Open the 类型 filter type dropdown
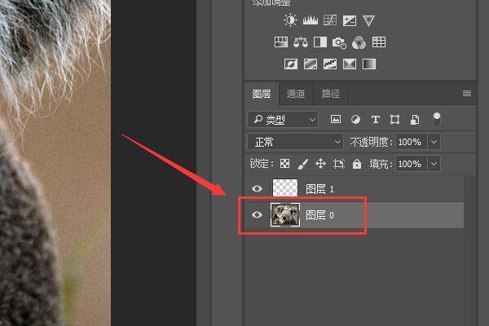 click(x=284, y=120)
